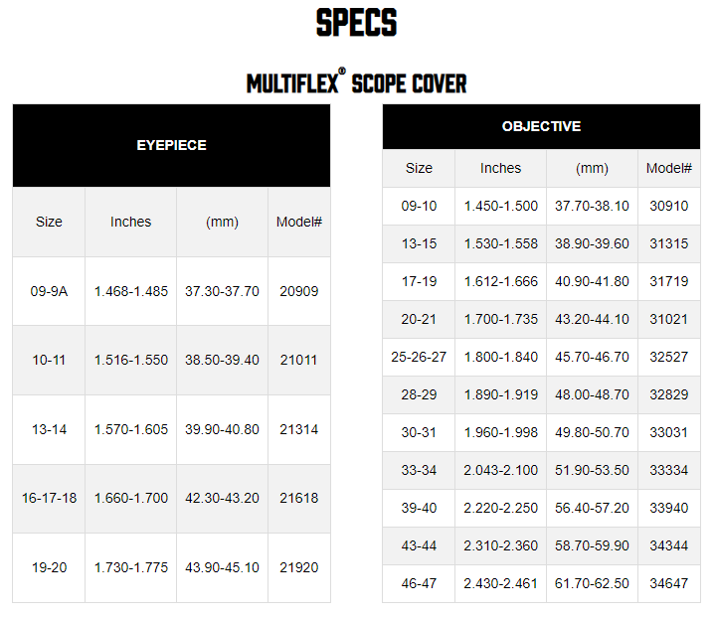Select eyepiece model number 20909

click(298, 291)
